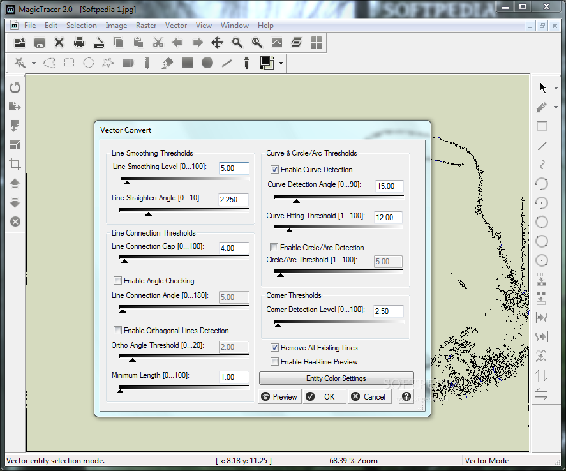
Task: Click foreground/background color swatch
Action: [x=267, y=63]
